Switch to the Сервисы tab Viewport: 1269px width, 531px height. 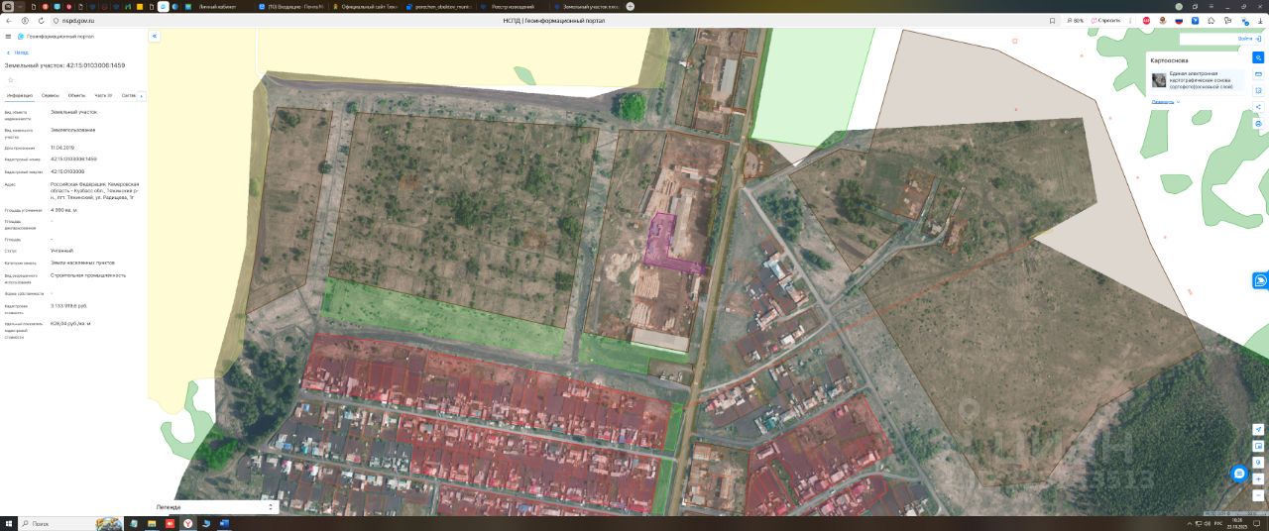(x=51, y=96)
